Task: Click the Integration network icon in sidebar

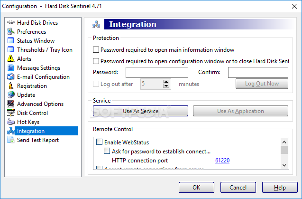Action: point(11,131)
